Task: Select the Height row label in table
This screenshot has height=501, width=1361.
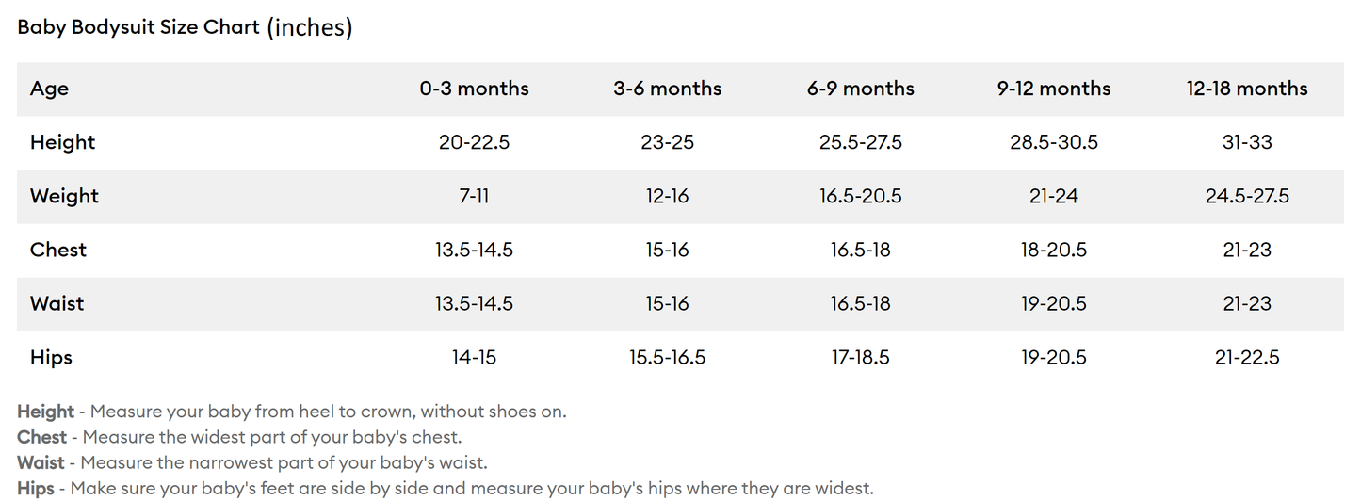Action: (x=62, y=142)
